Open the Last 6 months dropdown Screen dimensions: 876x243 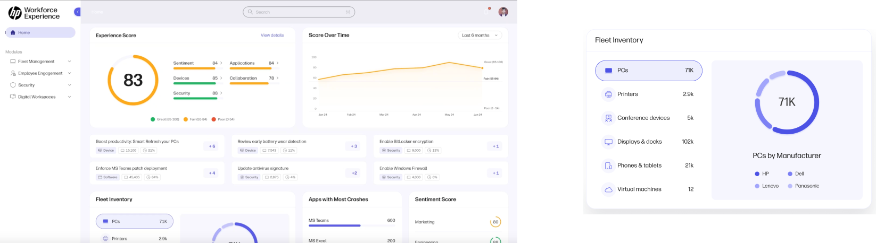[480, 36]
